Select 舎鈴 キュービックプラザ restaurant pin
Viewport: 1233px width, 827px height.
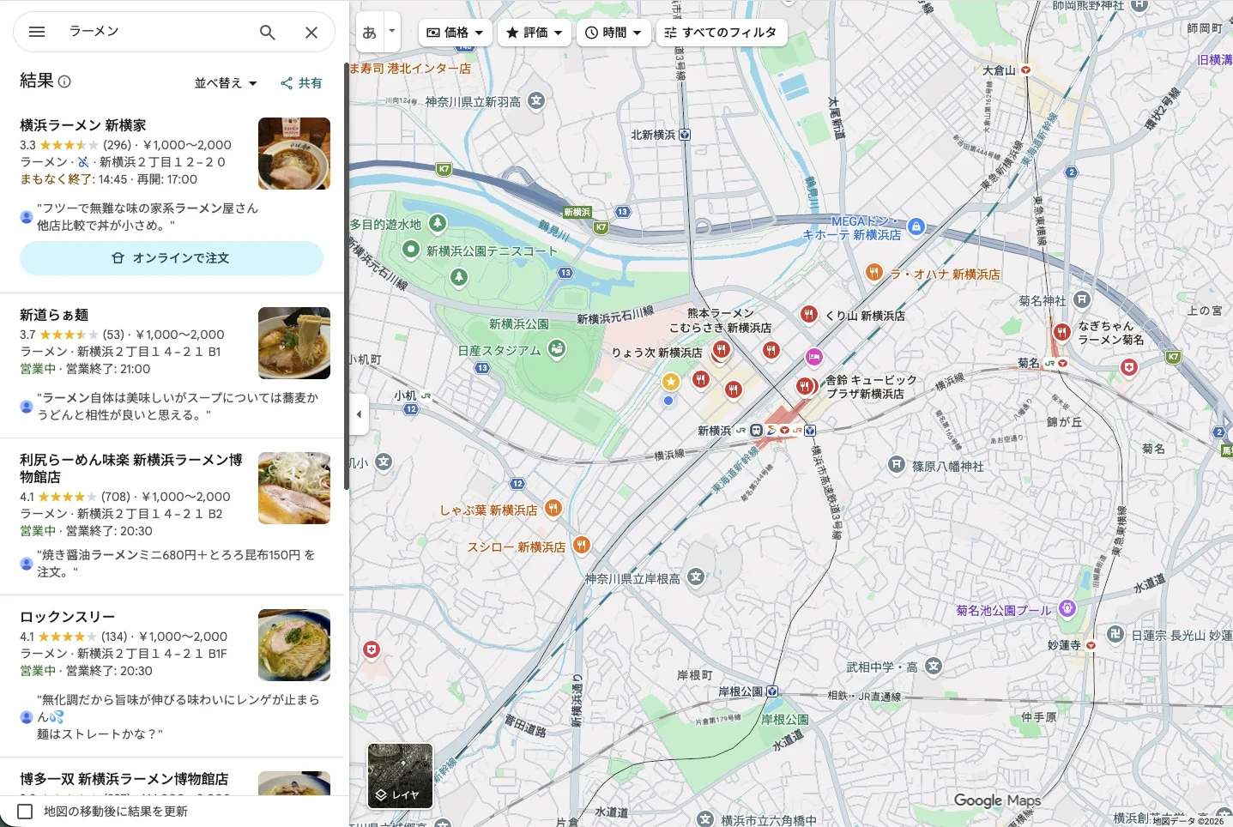click(x=805, y=387)
